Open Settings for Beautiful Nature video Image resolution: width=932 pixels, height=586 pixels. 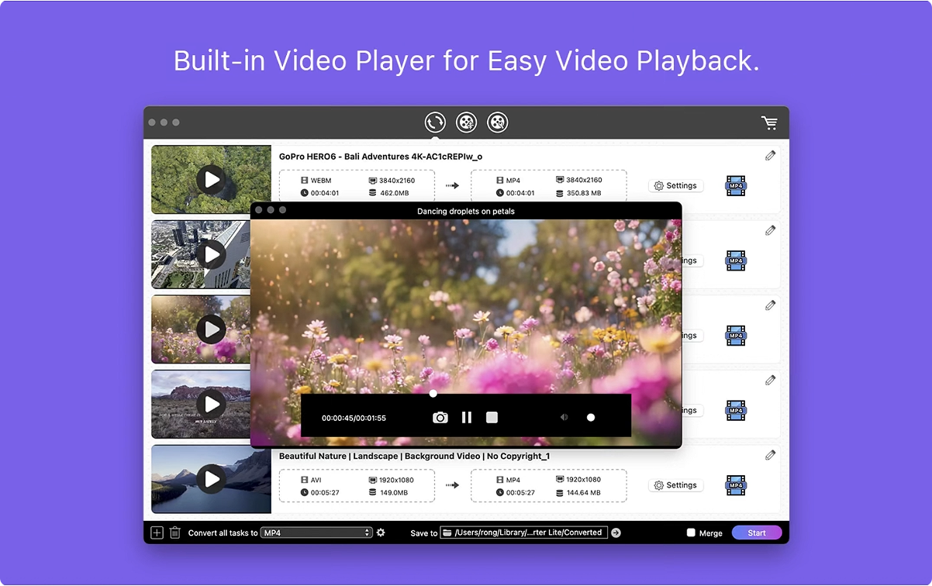(675, 485)
